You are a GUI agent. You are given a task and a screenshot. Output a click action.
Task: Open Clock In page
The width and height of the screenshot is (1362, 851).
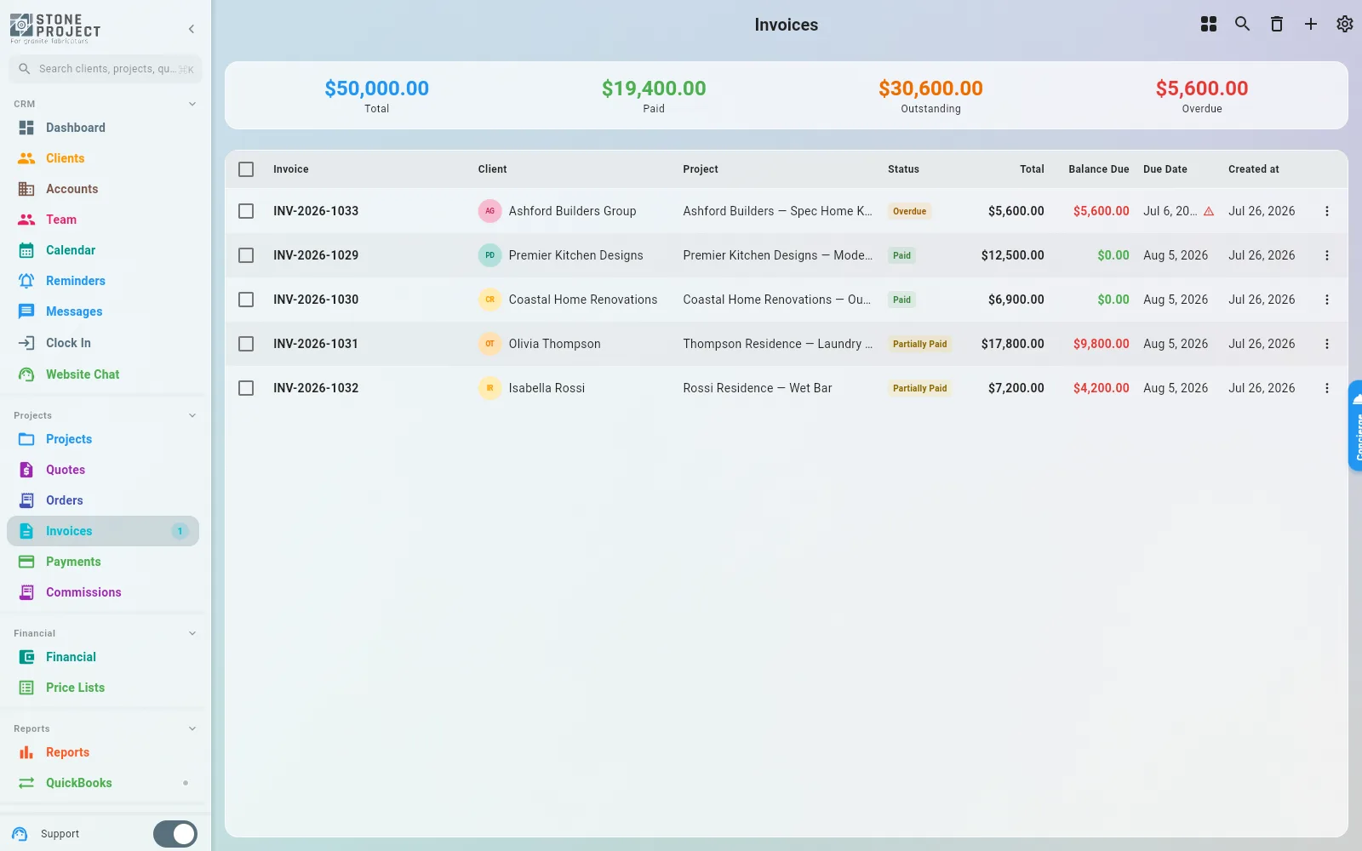click(x=103, y=343)
